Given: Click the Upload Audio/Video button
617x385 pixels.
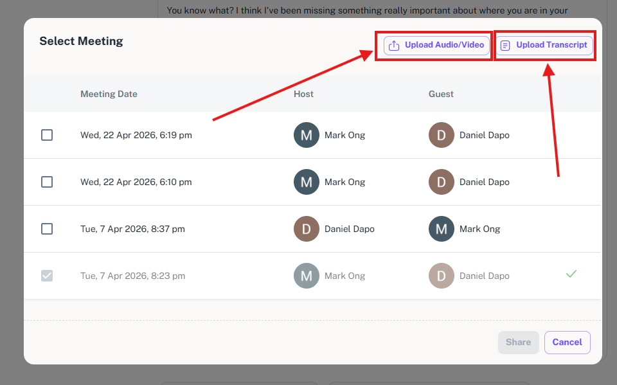Looking at the screenshot, I should point(437,45).
